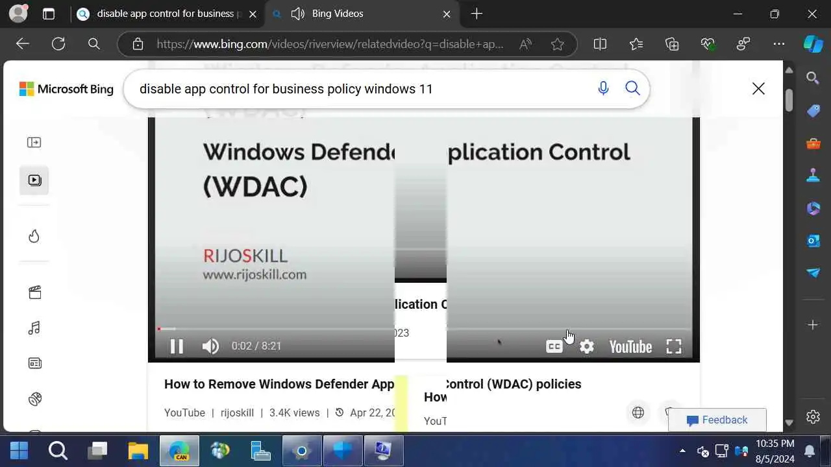
Task: Open the Windows Start menu
Action: (19, 450)
